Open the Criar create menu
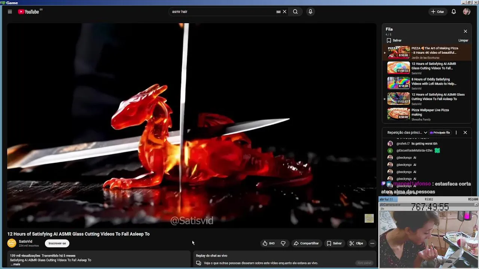The image size is (479, 269). click(x=437, y=12)
